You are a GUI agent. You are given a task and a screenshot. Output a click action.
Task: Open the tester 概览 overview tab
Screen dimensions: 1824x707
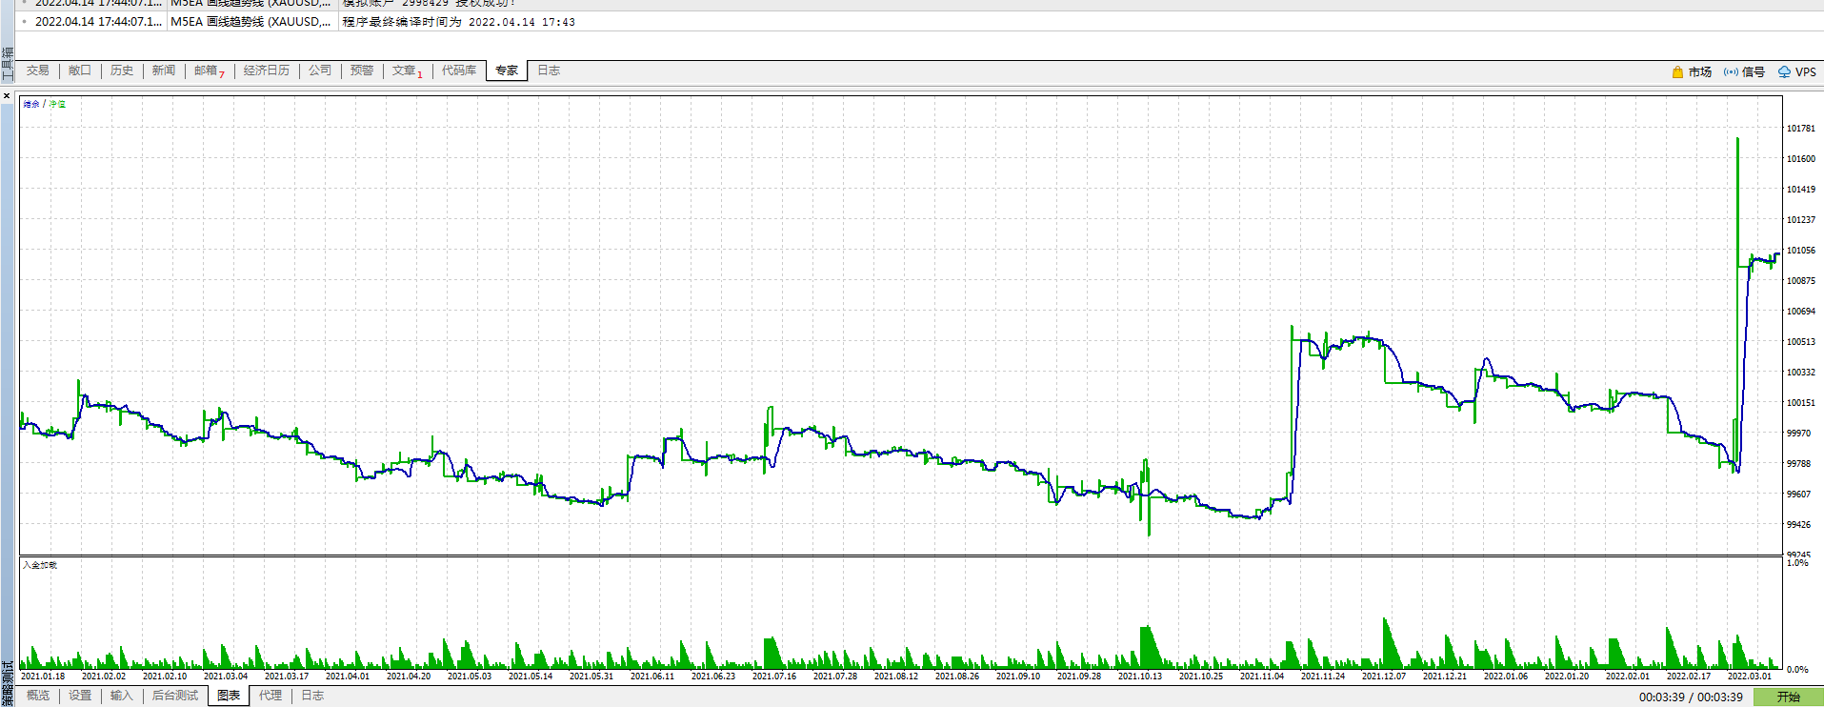click(x=38, y=696)
